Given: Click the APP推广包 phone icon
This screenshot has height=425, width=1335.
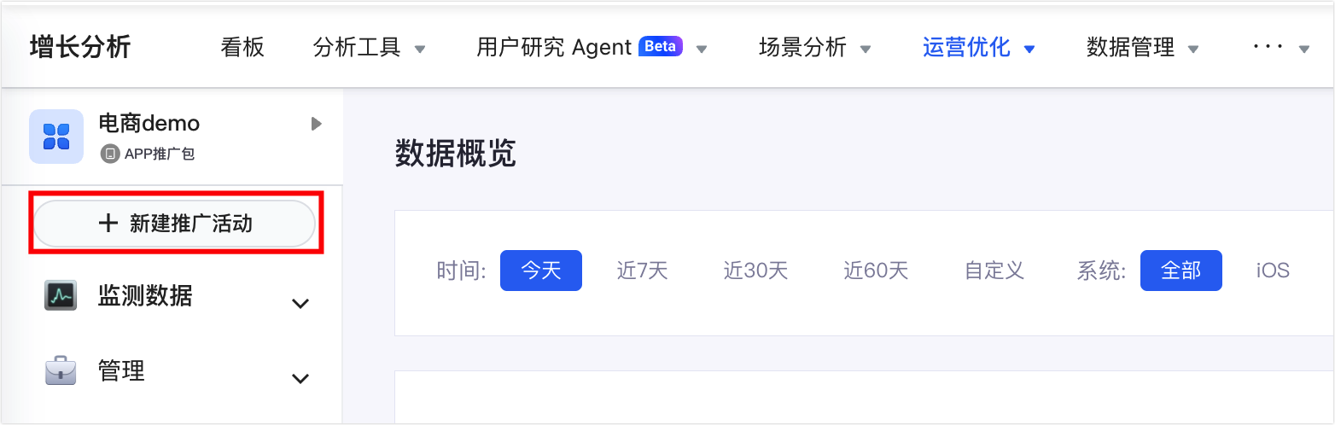Looking at the screenshot, I should [109, 154].
